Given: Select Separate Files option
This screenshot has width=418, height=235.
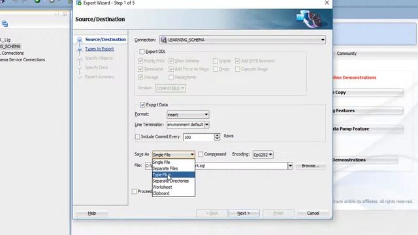Looking at the screenshot, I should pos(174,168).
